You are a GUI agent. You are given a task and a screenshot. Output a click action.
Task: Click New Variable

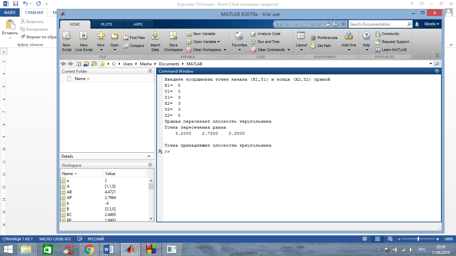pos(201,34)
